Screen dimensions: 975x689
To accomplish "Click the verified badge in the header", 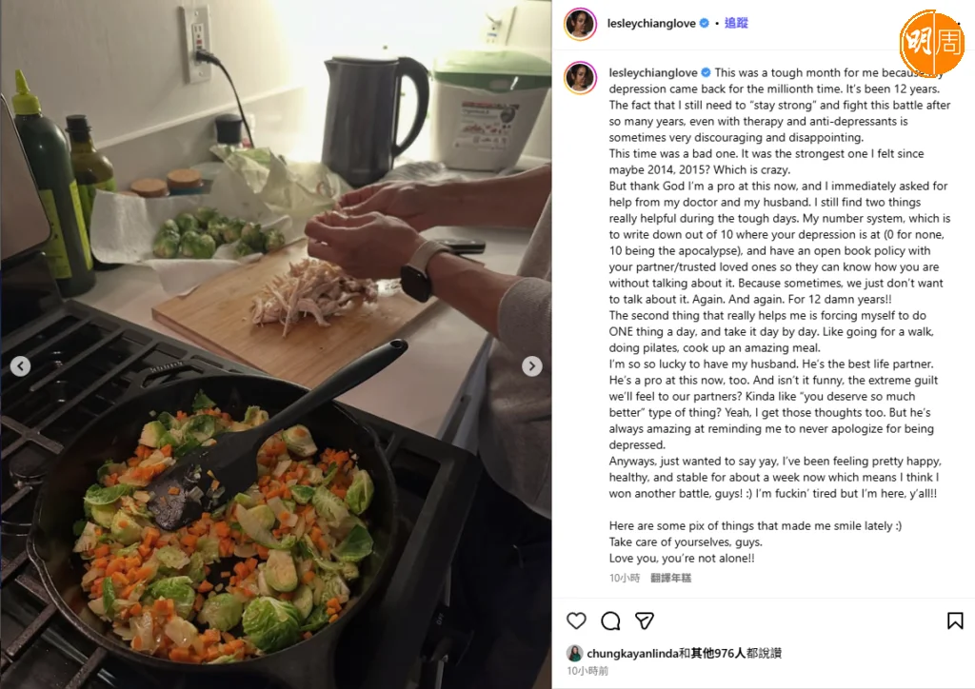I will click(x=705, y=23).
